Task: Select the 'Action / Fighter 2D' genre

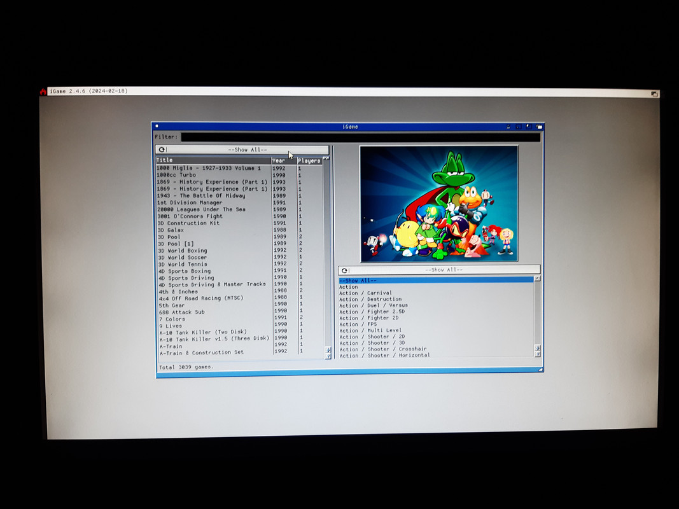Action: point(369,317)
